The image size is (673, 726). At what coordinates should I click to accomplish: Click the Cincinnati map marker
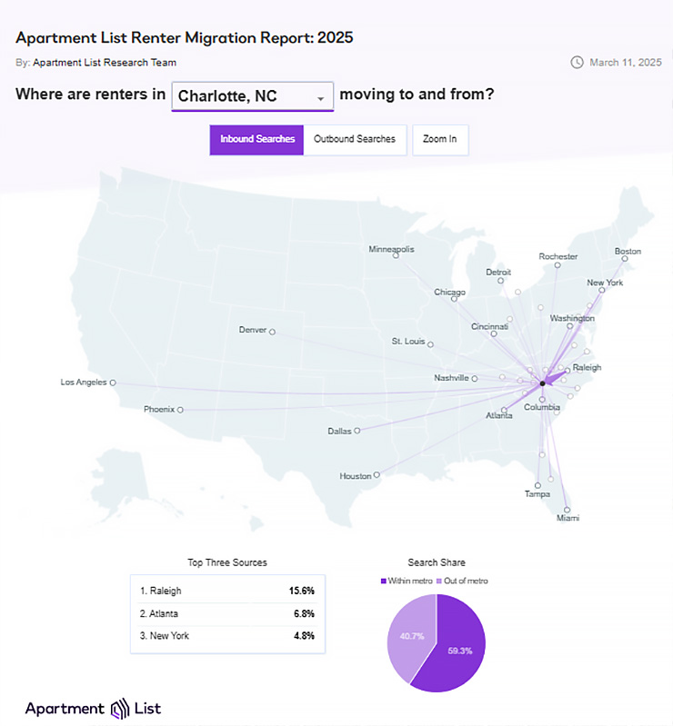click(x=494, y=333)
